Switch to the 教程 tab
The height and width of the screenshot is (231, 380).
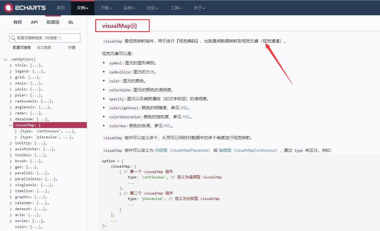coord(18,22)
